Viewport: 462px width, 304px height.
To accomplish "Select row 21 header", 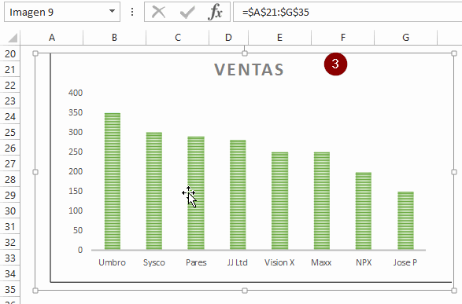I will click(x=10, y=70).
